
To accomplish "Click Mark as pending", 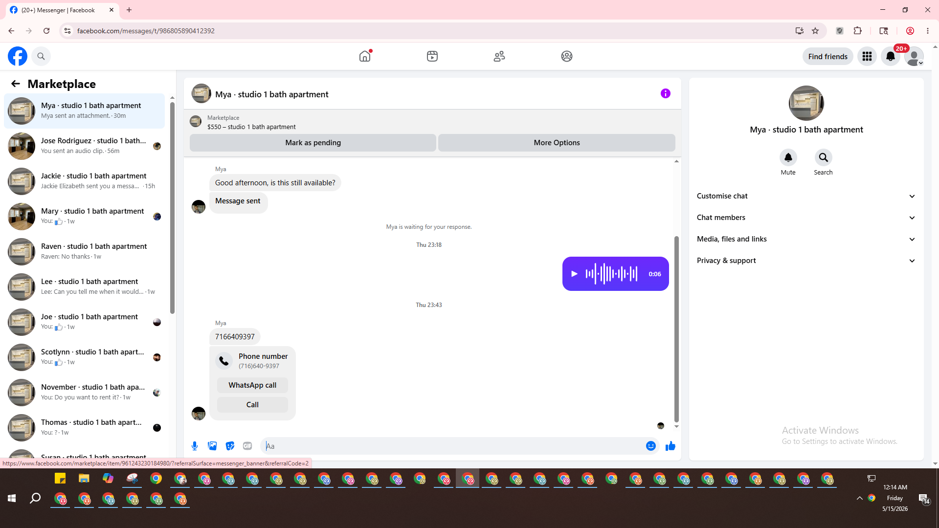I will [313, 143].
